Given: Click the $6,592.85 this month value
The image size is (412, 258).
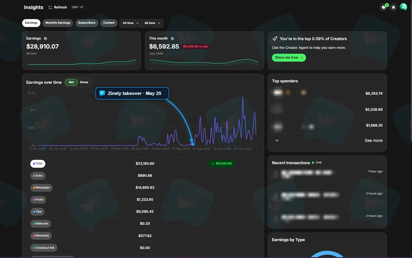Looking at the screenshot, I should tap(164, 46).
